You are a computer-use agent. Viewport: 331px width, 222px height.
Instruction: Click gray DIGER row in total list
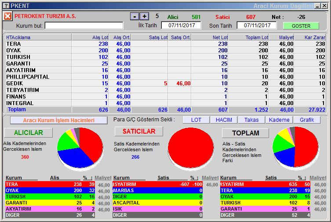coord(265,215)
